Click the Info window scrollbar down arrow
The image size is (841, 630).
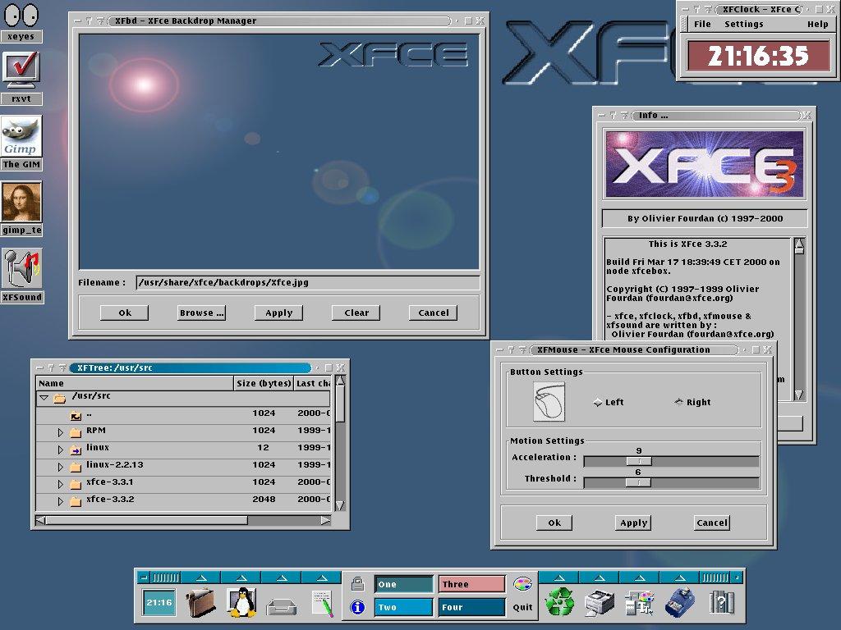799,395
